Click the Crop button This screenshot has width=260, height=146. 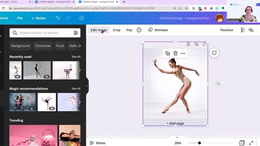pos(117,30)
